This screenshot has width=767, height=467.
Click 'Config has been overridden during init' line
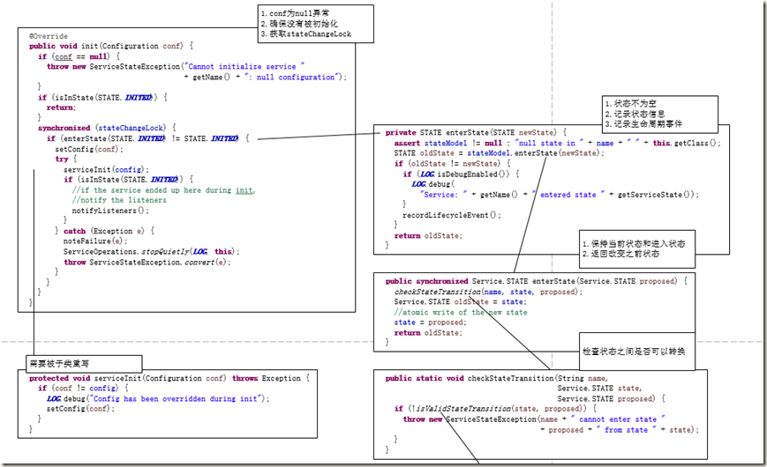(x=158, y=398)
